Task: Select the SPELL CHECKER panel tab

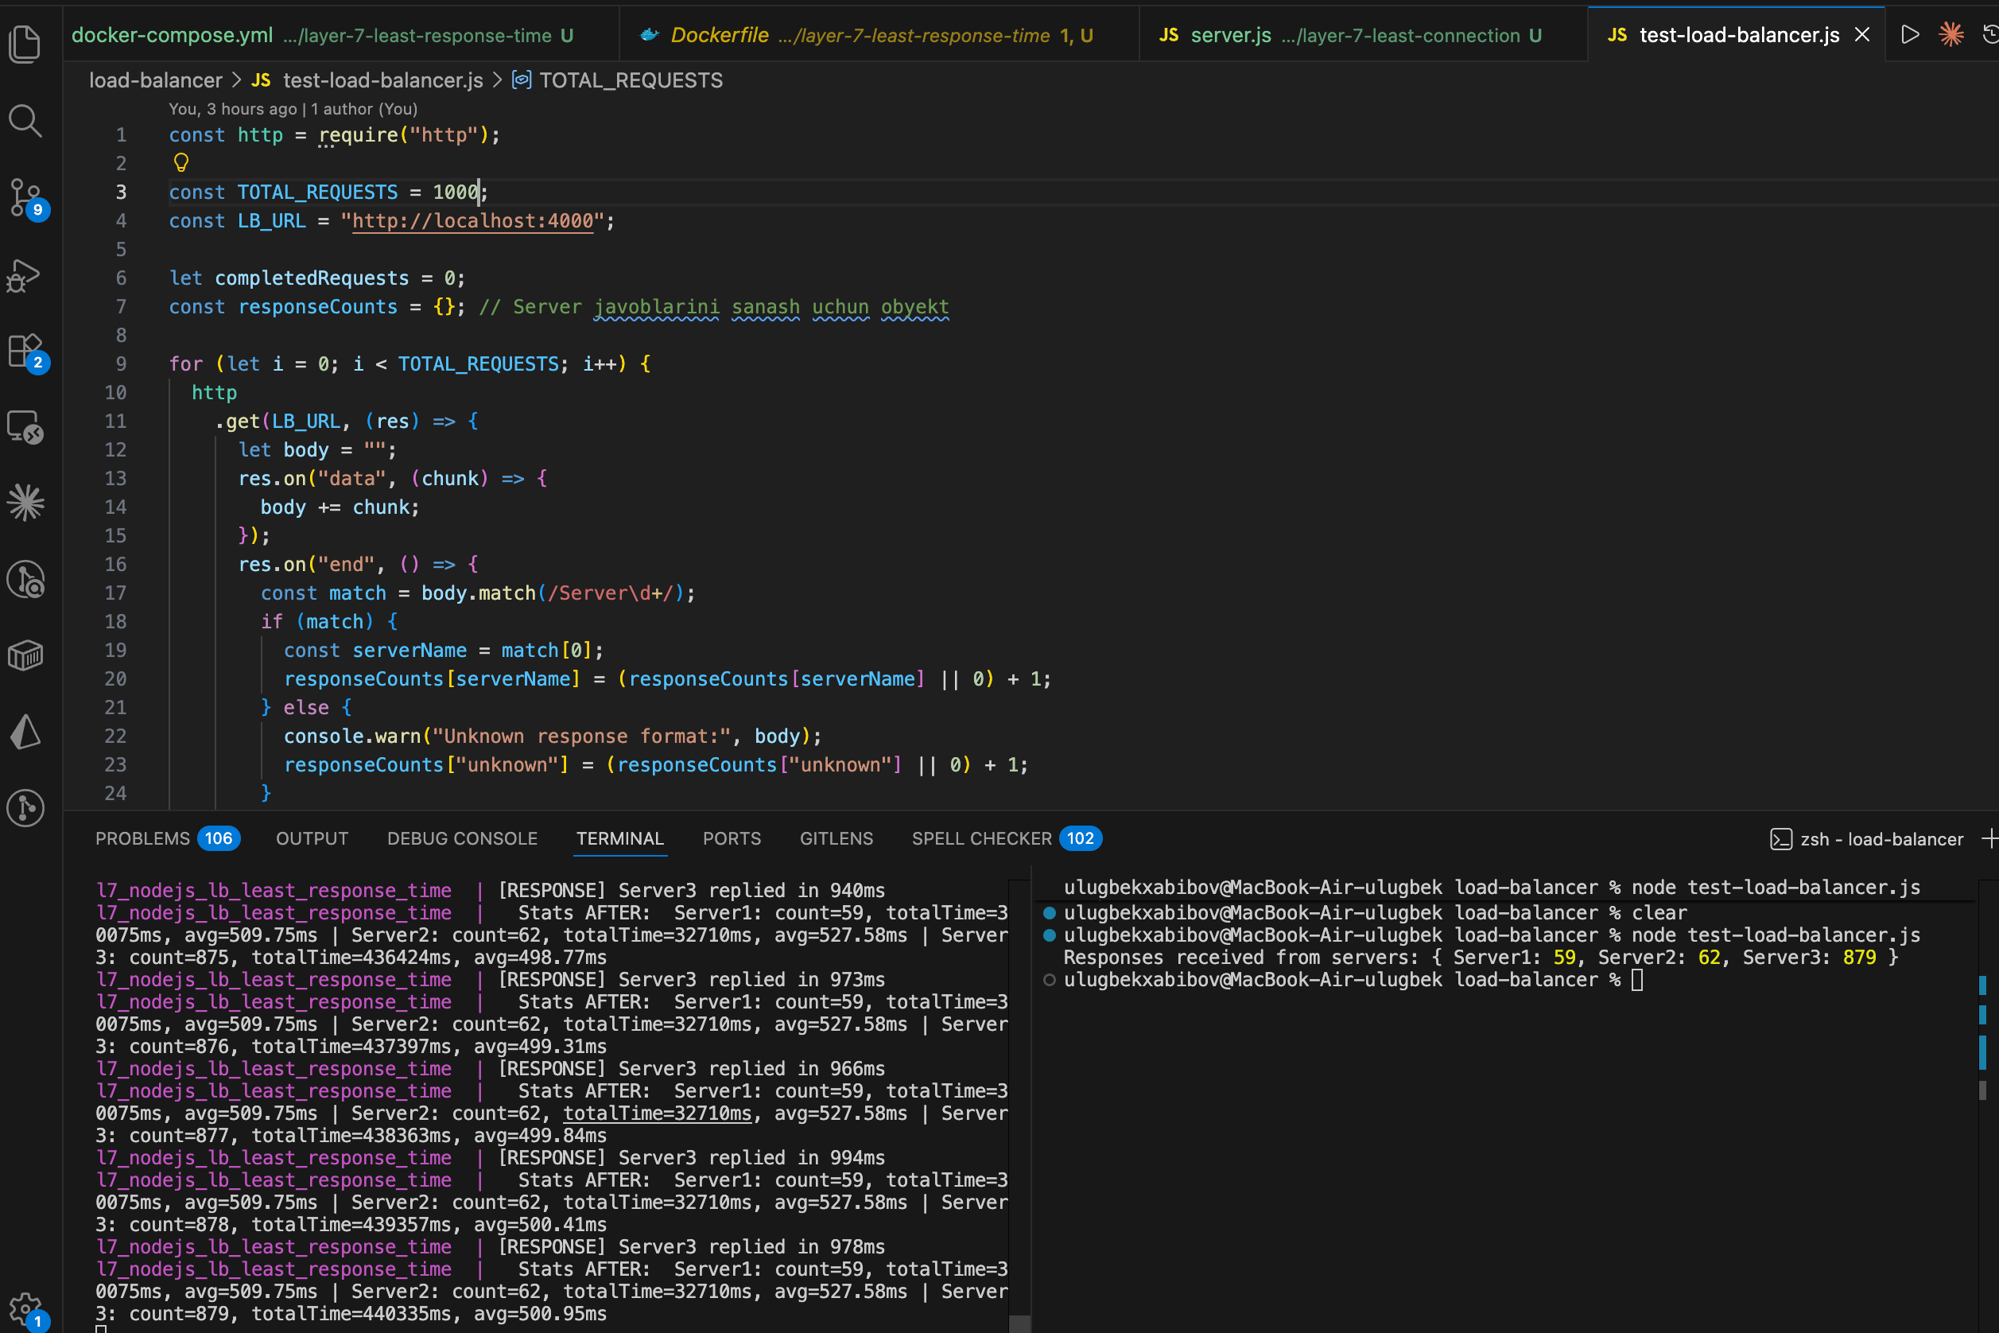Action: coord(1007,838)
